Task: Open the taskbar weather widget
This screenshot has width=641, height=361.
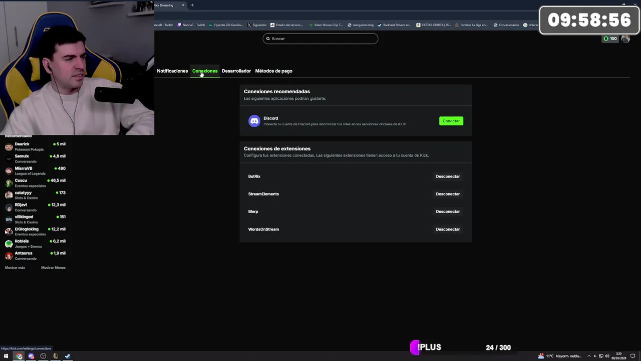Action: (560, 356)
